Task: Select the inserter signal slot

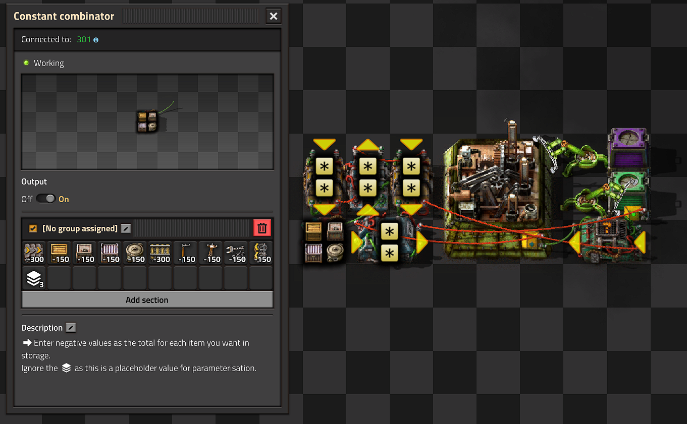Action: point(236,253)
